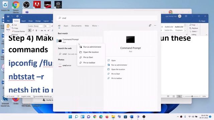Toggle Subscript formatting in Word ribbon
Screen dimensions: 214x120
[x=45, y=30]
